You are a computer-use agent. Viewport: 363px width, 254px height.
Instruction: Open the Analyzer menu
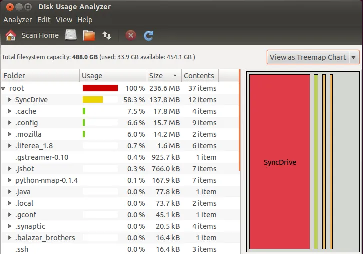[17, 20]
